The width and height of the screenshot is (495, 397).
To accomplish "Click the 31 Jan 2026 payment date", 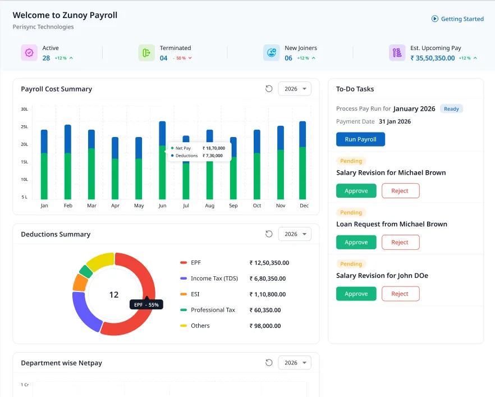I will pyautogui.click(x=395, y=122).
